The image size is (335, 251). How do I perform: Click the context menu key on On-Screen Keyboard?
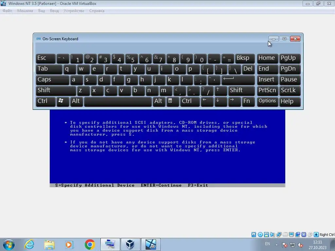click(173, 102)
